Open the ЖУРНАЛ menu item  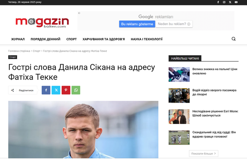click(x=18, y=39)
